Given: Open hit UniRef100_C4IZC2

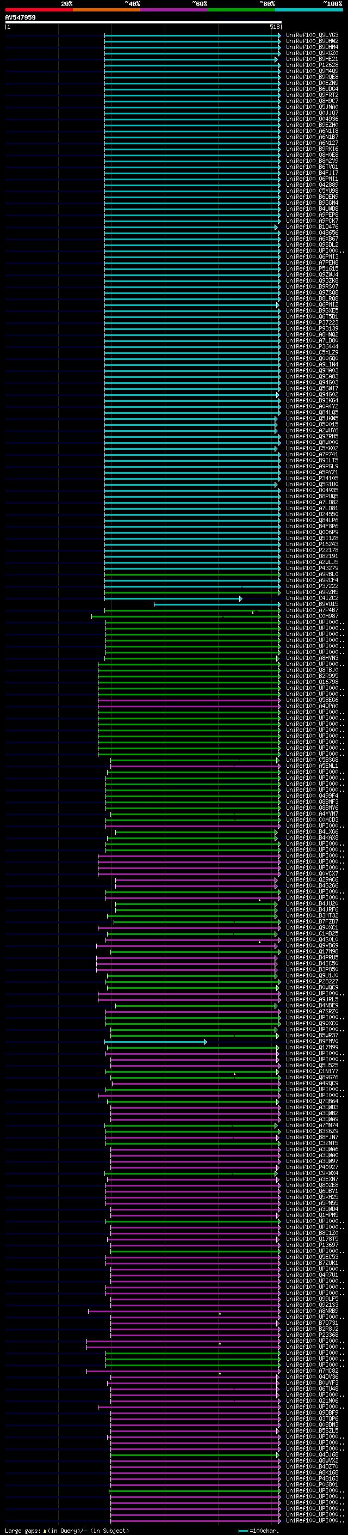Looking at the screenshot, I should pyautogui.click(x=312, y=598).
